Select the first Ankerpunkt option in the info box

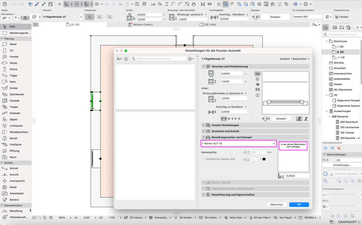click(89, 17)
